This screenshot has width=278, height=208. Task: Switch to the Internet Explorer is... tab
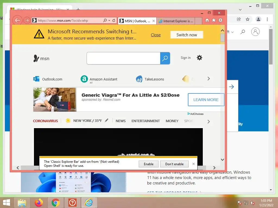tap(176, 21)
